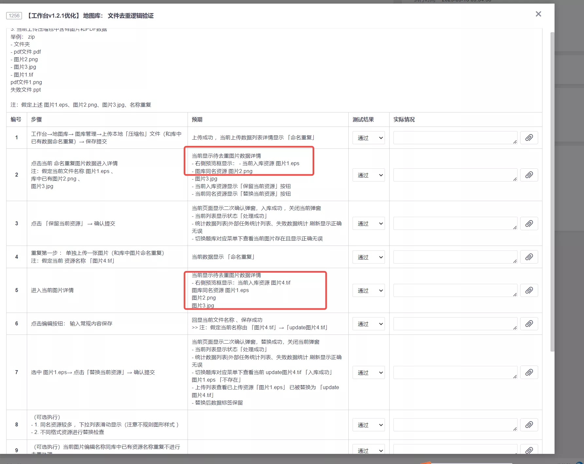Focus actual-result field for step 5
584x464 pixels.
click(455, 290)
